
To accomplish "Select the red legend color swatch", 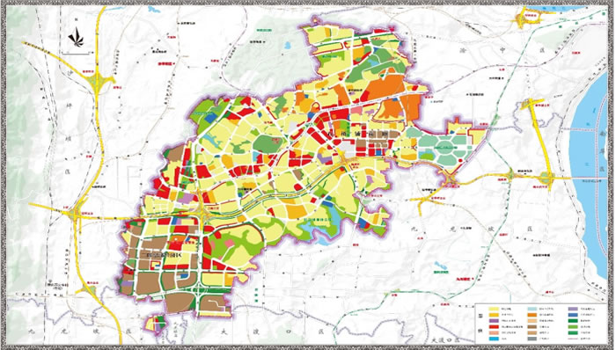I will click(x=494, y=327).
